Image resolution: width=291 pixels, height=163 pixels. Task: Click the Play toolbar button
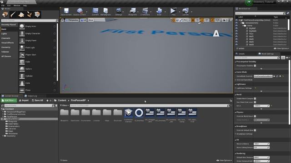click(174, 12)
